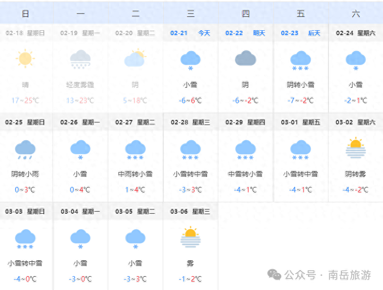This screenshot has height=290, width=383.
Task: Click the haze icon for 02-19
Action: (x=80, y=59)
